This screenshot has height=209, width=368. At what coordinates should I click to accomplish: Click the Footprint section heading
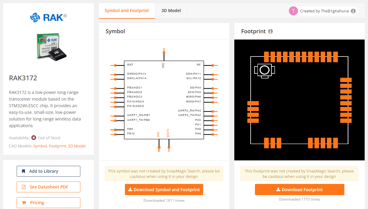tap(253, 31)
